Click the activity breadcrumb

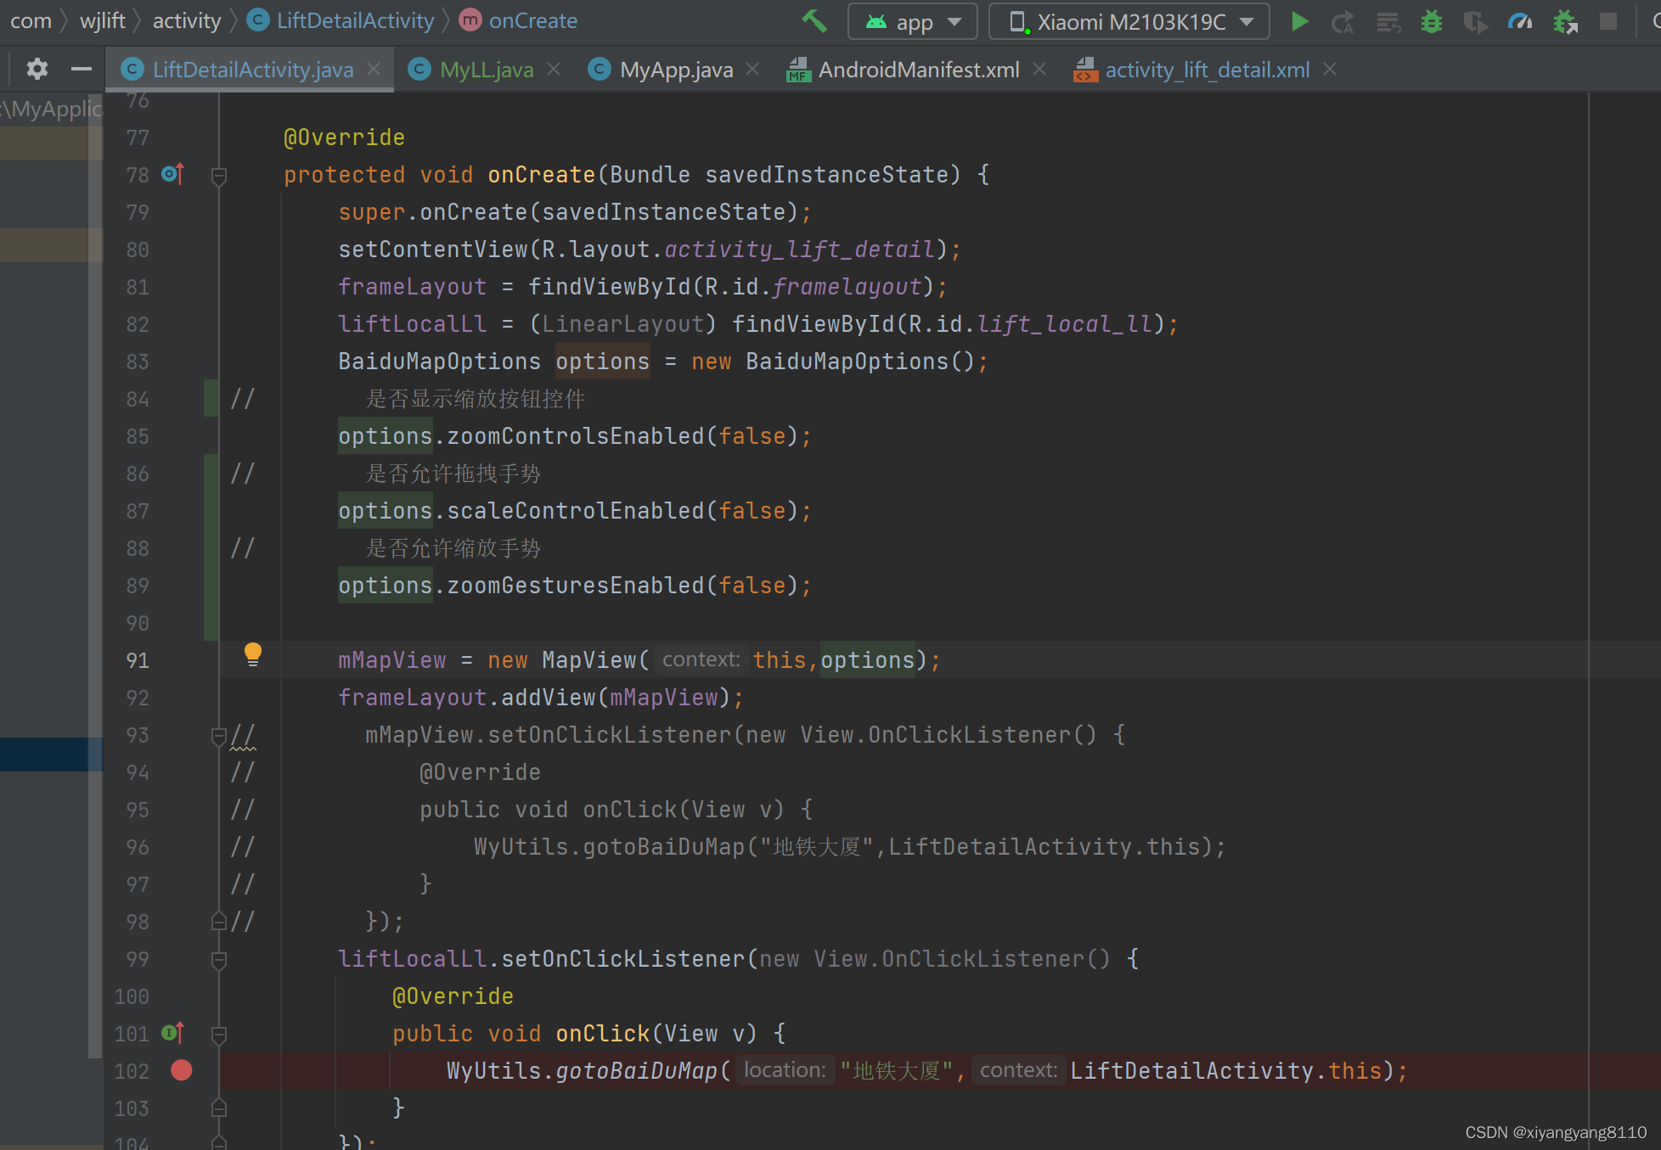[186, 21]
